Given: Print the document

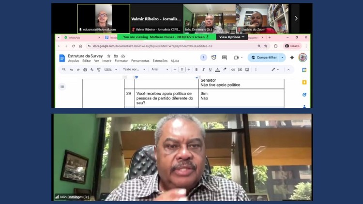Looking at the screenshot, I should (x=85, y=70).
